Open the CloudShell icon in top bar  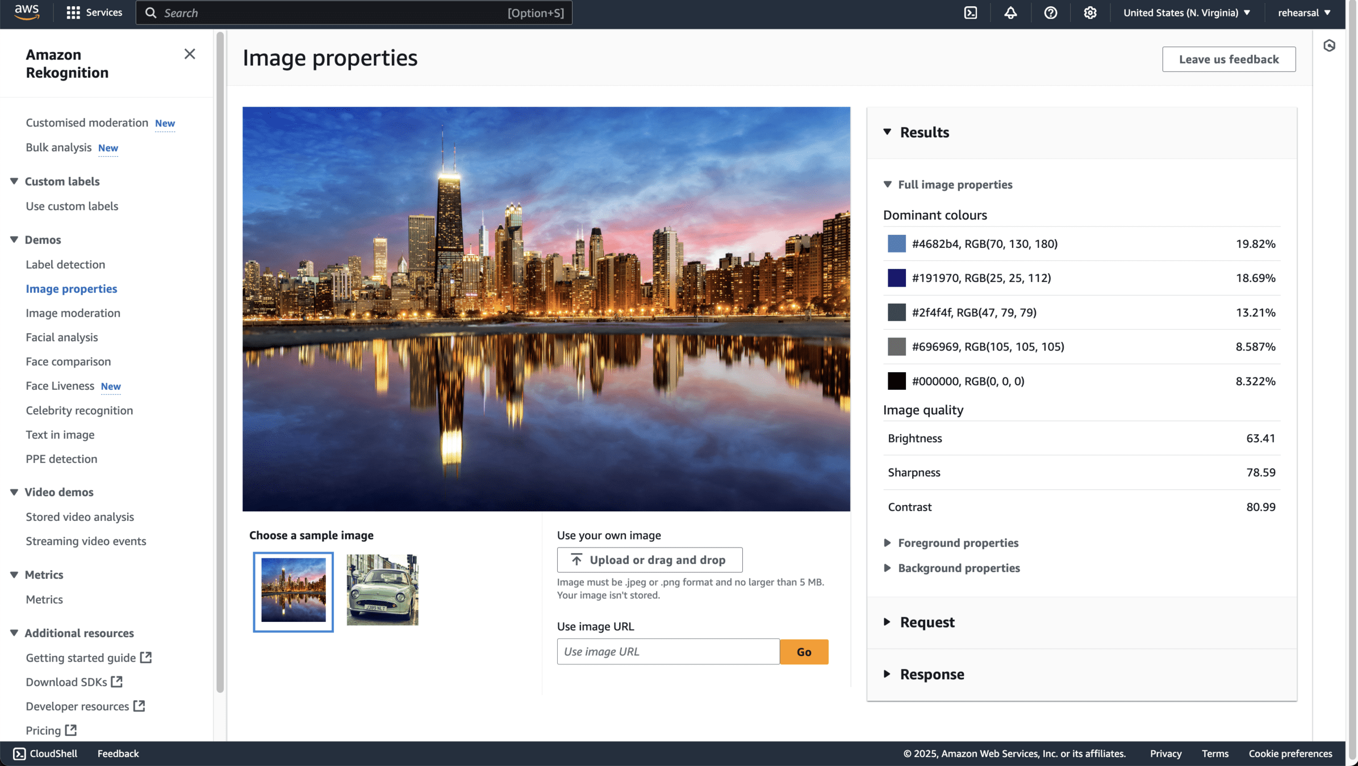971,12
